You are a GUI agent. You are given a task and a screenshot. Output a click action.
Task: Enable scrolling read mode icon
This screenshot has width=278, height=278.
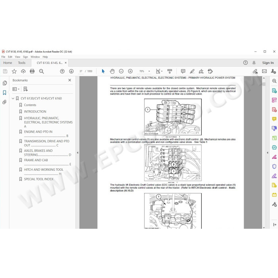(x=170, y=71)
